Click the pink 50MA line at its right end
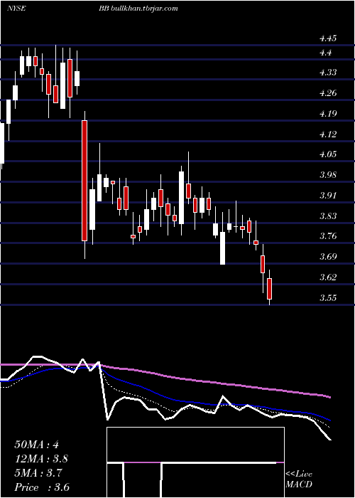Image resolution: width=355 pixels, height=498 pixels. [x=329, y=397]
